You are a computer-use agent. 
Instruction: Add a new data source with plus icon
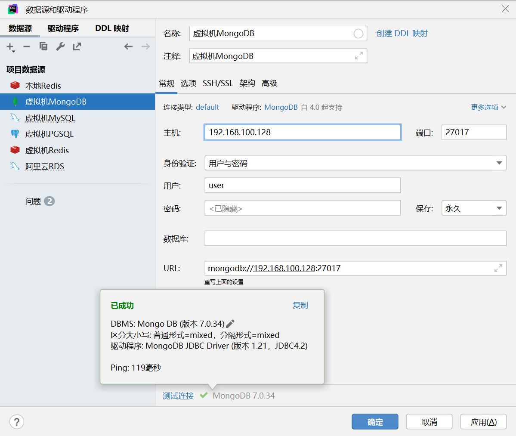(10, 47)
